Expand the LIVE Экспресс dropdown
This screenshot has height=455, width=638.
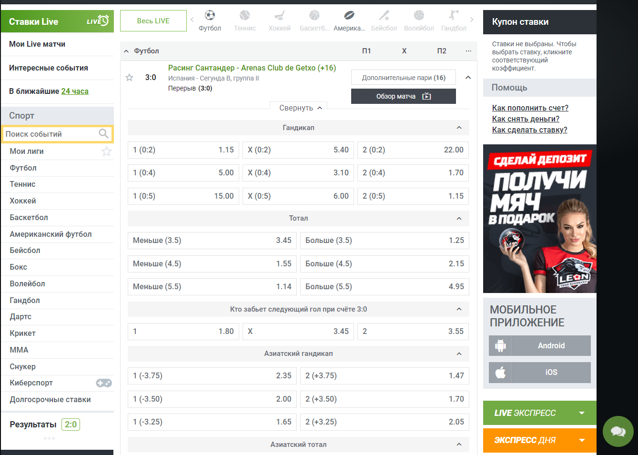(581, 413)
